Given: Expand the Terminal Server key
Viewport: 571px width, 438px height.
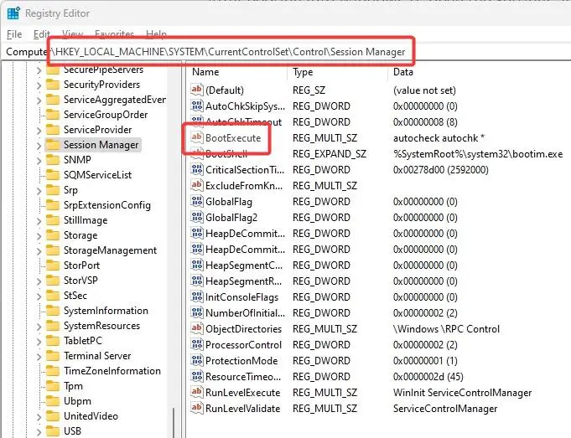Looking at the screenshot, I should click(x=39, y=357).
